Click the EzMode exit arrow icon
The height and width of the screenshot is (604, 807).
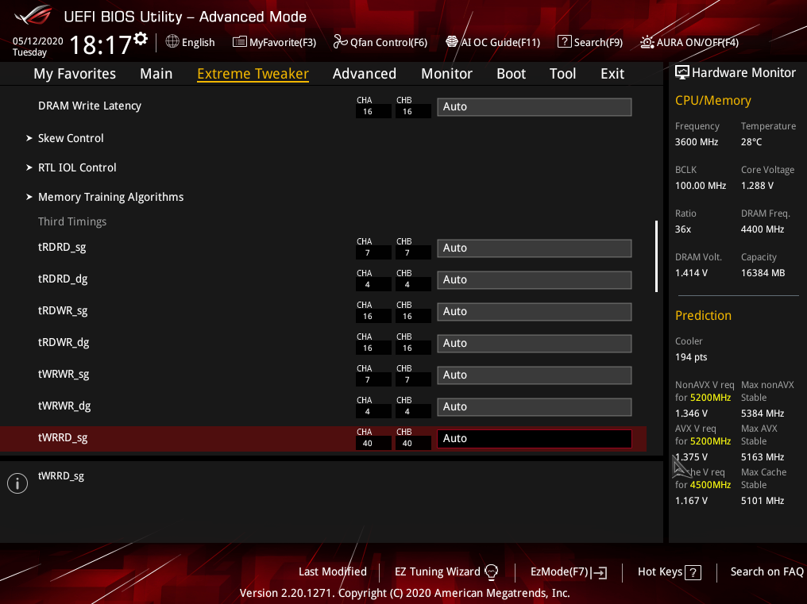tap(599, 572)
